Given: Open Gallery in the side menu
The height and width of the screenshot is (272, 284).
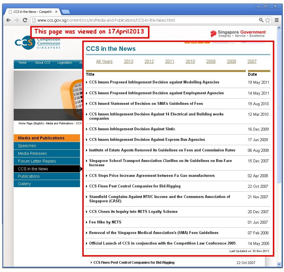Looking at the screenshot, I should pos(47,184).
